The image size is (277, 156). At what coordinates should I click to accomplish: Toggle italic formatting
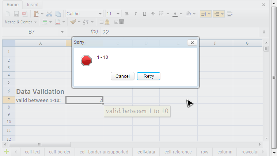135,14
